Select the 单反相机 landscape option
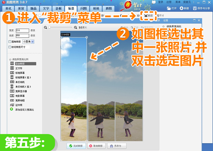Viewport: 213px width, 151px height. 20,82
